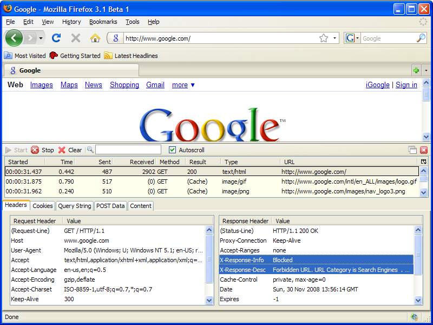
Task: Click the bookmark star in address bar
Action: [324, 38]
